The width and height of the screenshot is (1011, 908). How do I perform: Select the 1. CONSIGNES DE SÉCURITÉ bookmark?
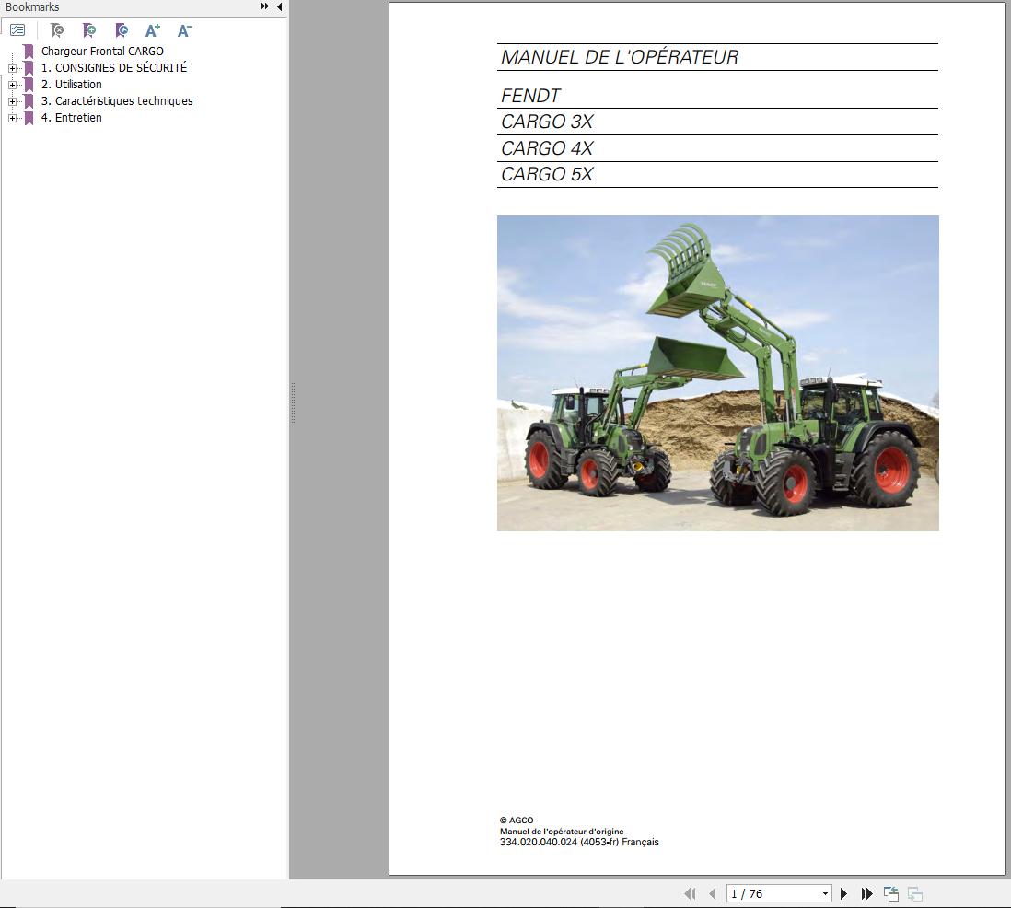click(114, 68)
